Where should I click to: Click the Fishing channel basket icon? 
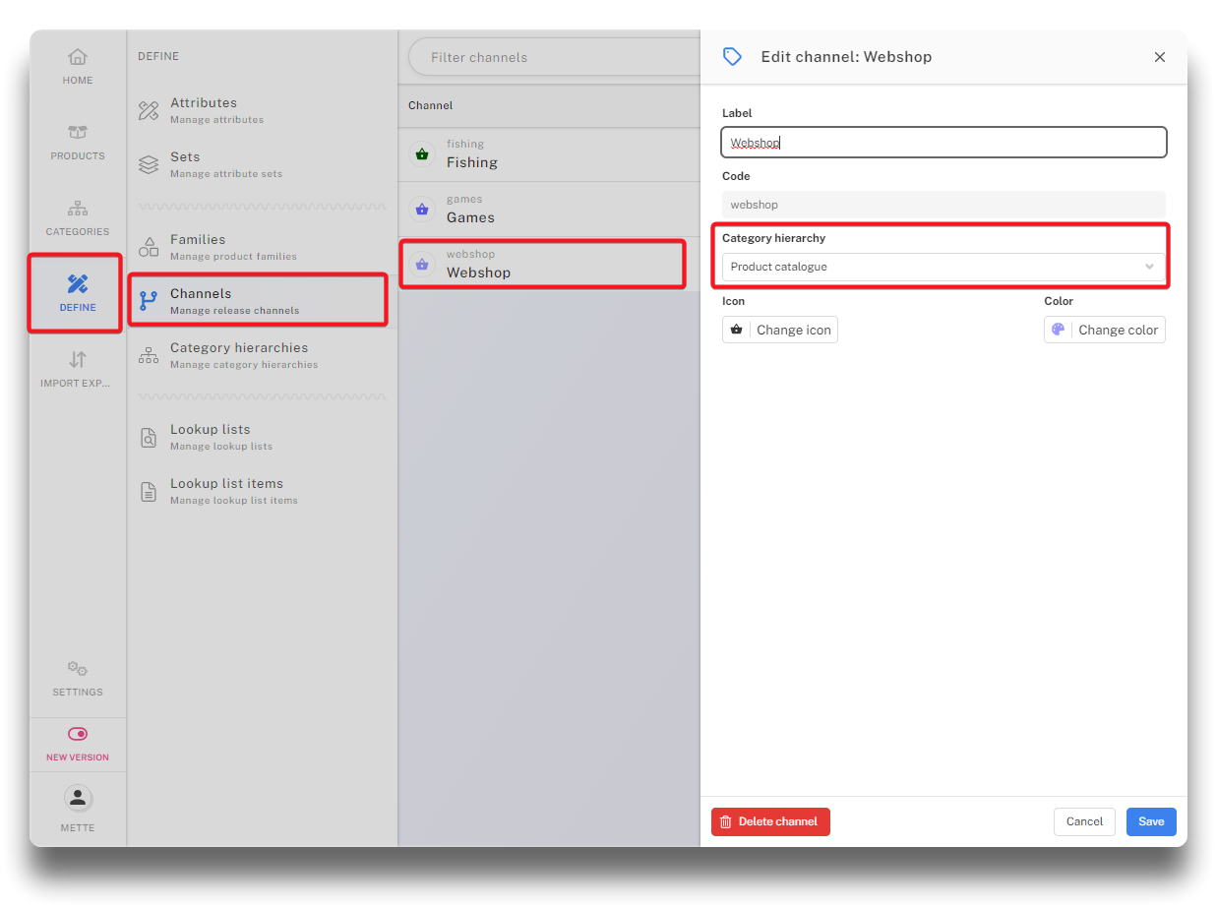pos(422,154)
